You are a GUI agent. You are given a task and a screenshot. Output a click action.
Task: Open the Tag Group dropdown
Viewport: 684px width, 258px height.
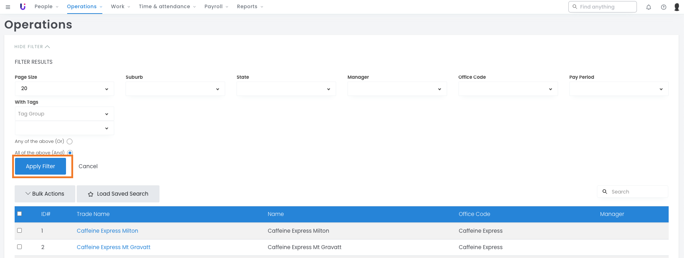(x=64, y=114)
